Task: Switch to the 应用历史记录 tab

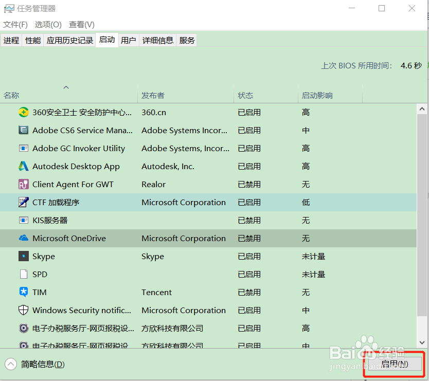Action: [x=70, y=41]
